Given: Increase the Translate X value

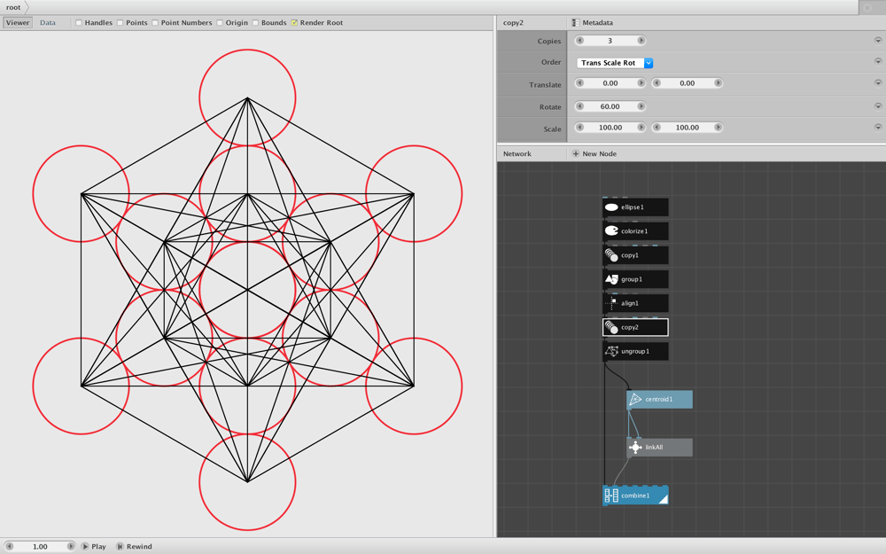Looking at the screenshot, I should click(x=641, y=83).
